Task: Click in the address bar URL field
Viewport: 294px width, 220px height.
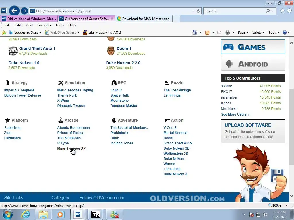Action: (x=113, y=11)
